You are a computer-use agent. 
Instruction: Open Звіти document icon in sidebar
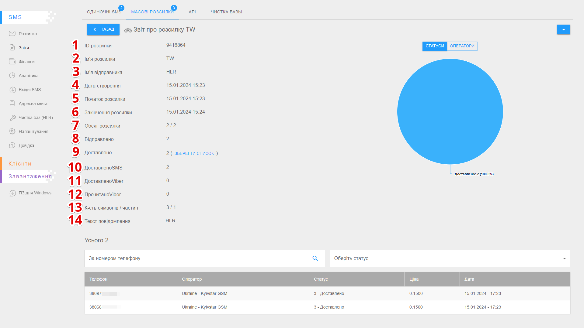[x=12, y=47]
